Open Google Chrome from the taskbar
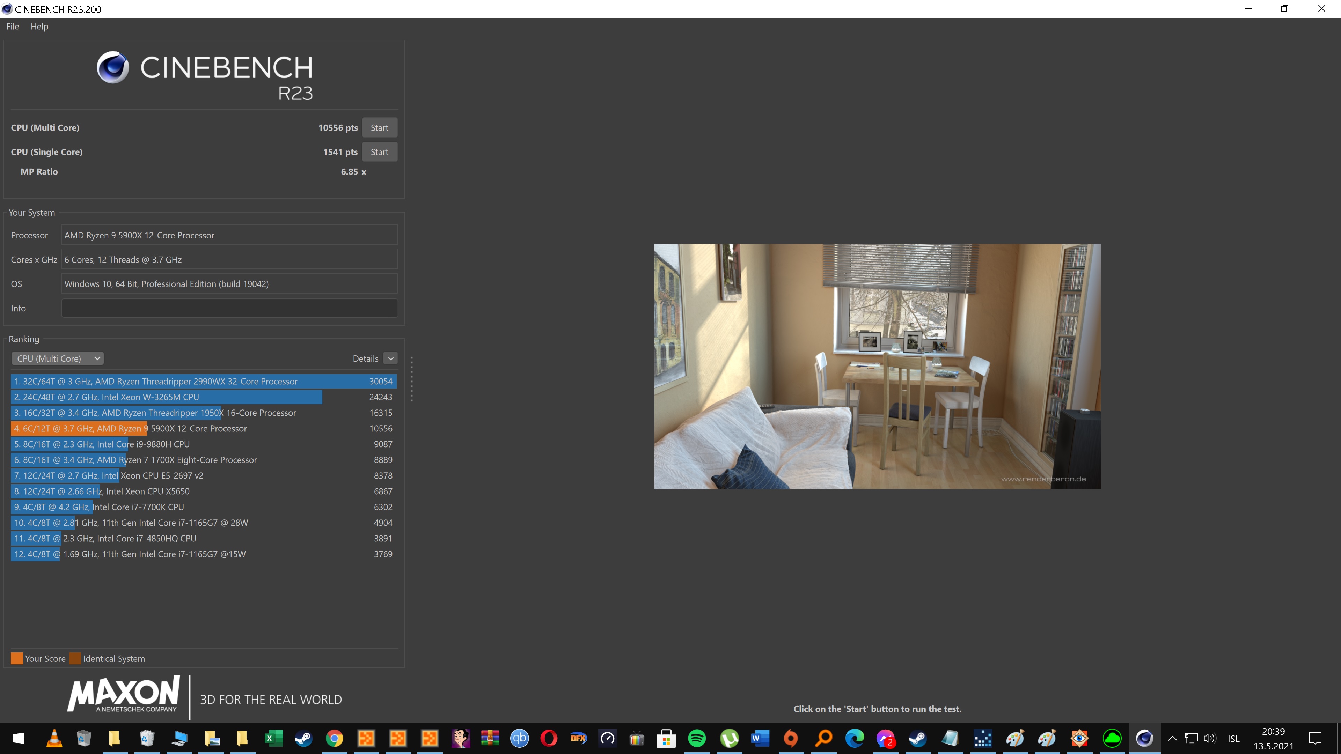This screenshot has height=754, width=1341. (x=335, y=738)
